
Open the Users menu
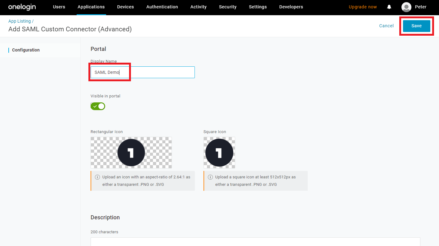click(59, 7)
